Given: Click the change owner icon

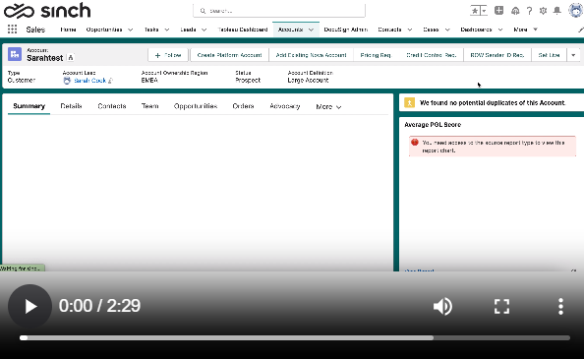Looking at the screenshot, I should pos(110,81).
